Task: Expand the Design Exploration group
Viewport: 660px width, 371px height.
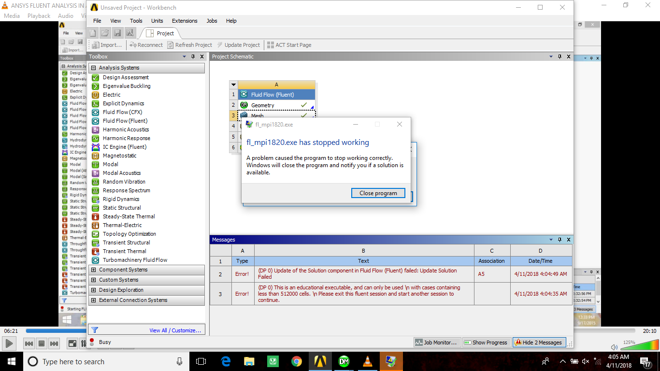Action: [x=94, y=290]
